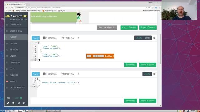Open the Google group icon

tap(24, 103)
